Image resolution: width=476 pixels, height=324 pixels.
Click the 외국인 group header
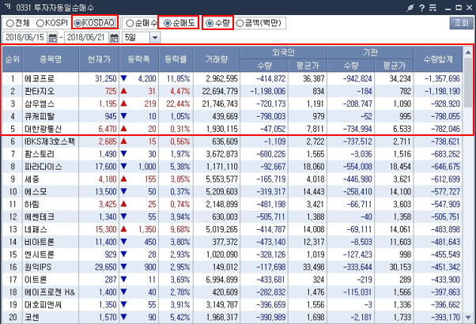click(284, 52)
